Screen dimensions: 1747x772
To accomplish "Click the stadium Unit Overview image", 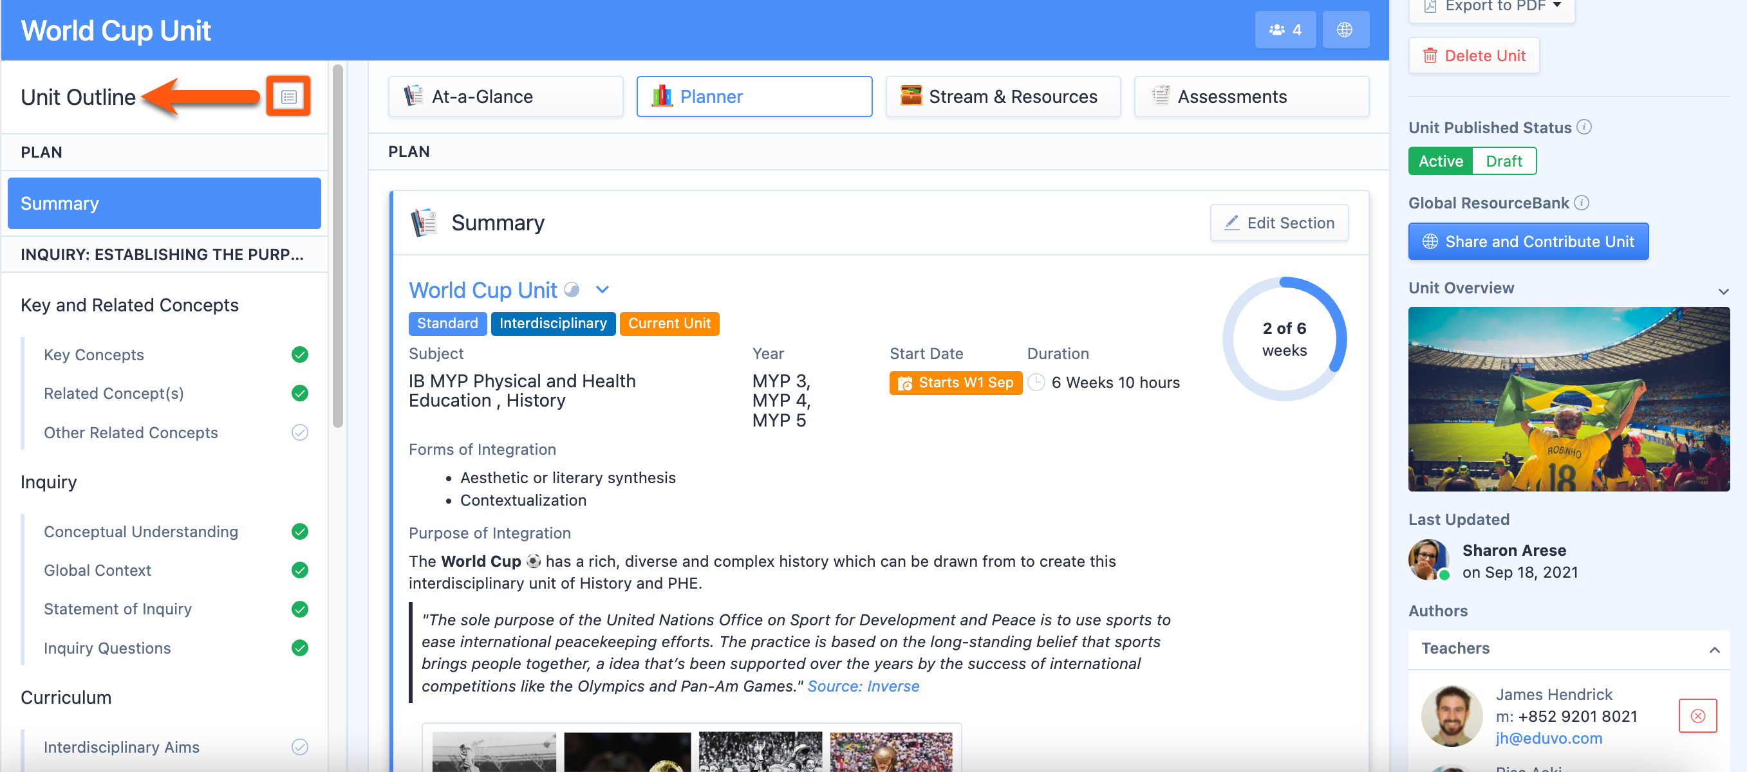I will point(1568,400).
